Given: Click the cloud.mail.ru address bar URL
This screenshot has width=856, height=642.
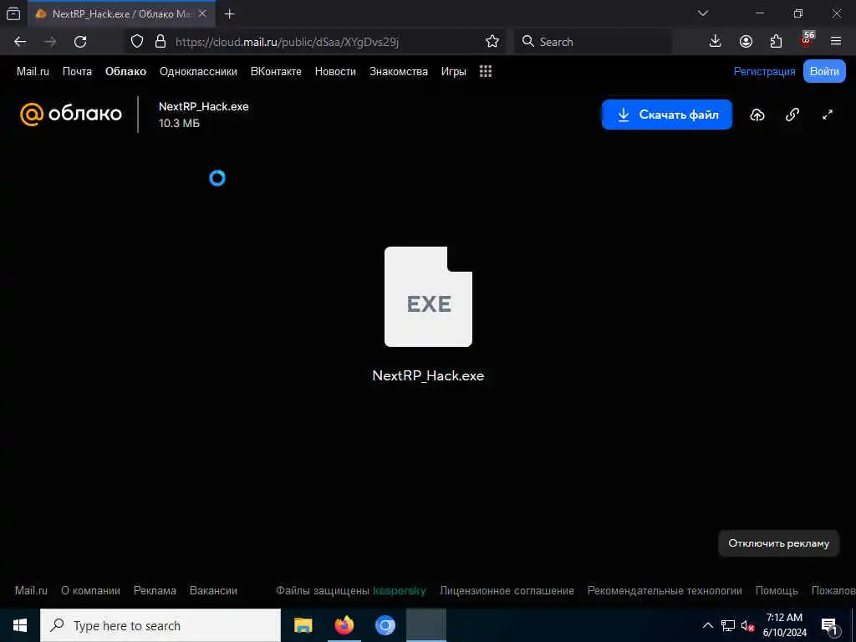Looking at the screenshot, I should pos(288,42).
